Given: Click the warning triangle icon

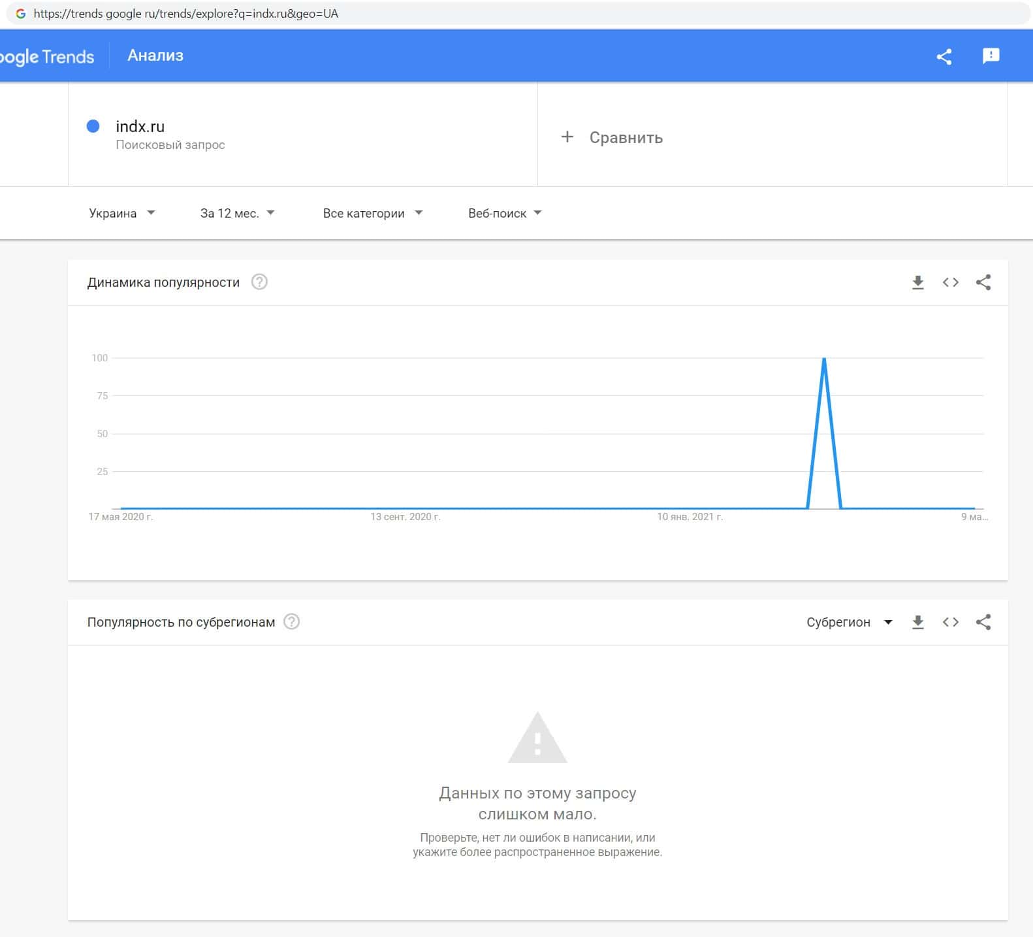Looking at the screenshot, I should pyautogui.click(x=537, y=738).
